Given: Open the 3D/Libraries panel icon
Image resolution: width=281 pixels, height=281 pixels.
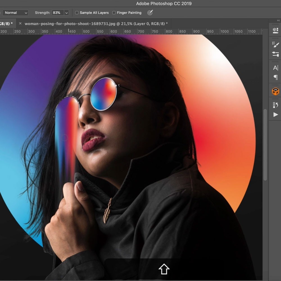Looking at the screenshot, I should tap(275, 31).
